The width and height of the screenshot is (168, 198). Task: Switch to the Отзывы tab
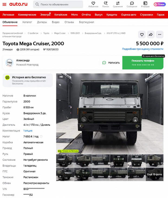click(x=69, y=22)
